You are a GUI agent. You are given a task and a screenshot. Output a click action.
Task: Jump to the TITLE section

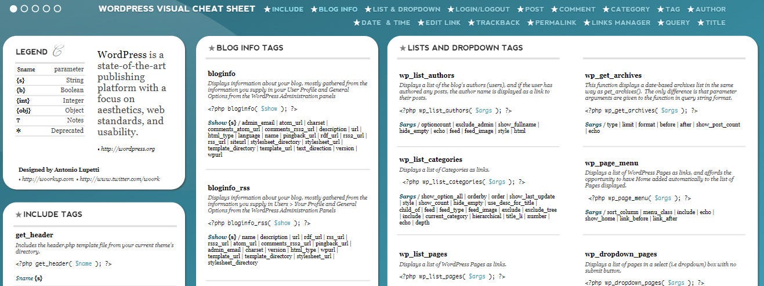tap(715, 23)
